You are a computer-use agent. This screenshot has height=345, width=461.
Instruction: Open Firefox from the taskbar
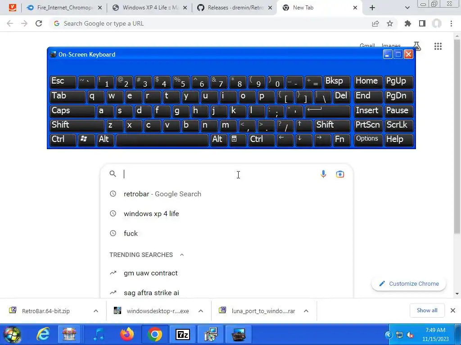(x=127, y=334)
